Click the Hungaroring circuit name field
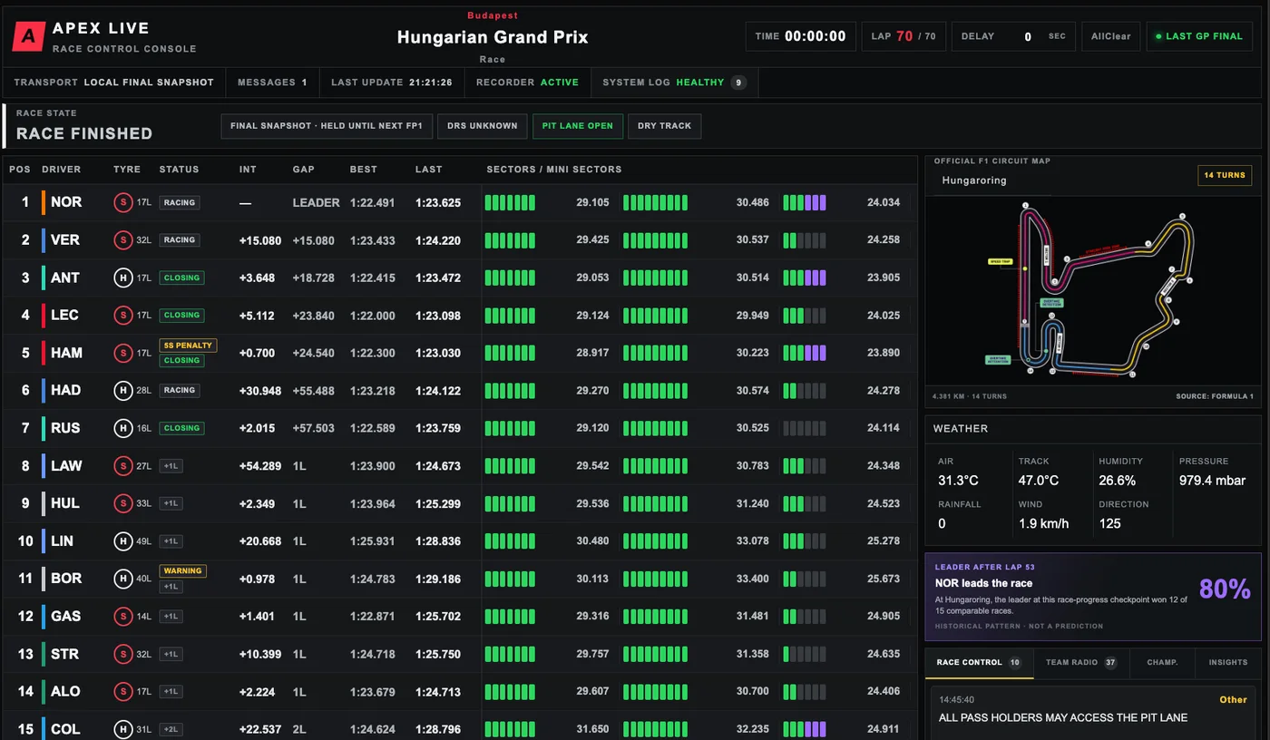The height and width of the screenshot is (740, 1270). coord(992,180)
